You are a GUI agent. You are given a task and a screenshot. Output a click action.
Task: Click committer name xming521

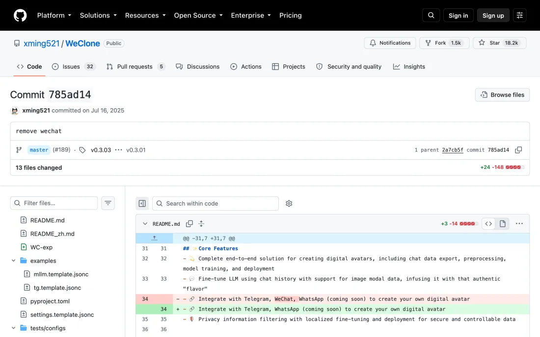[36, 110]
